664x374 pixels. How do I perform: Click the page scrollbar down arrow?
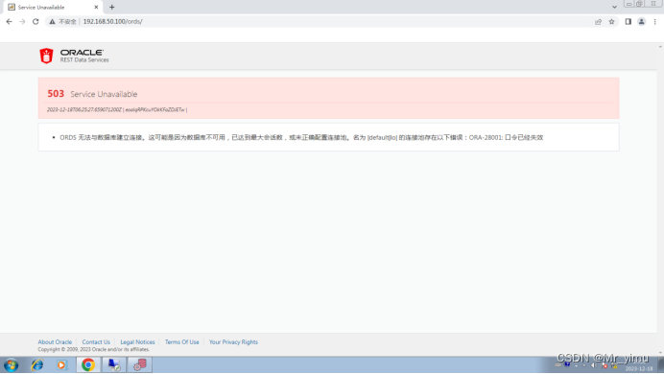660,353
